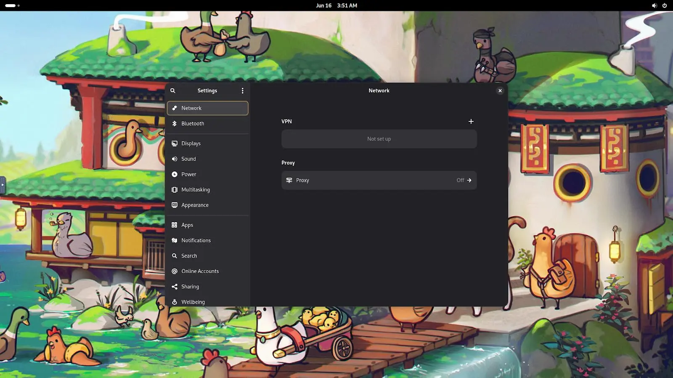Screen dimensions: 673x378
Task: Click the Sound speaker icon in sidebar
Action: tap(175, 159)
